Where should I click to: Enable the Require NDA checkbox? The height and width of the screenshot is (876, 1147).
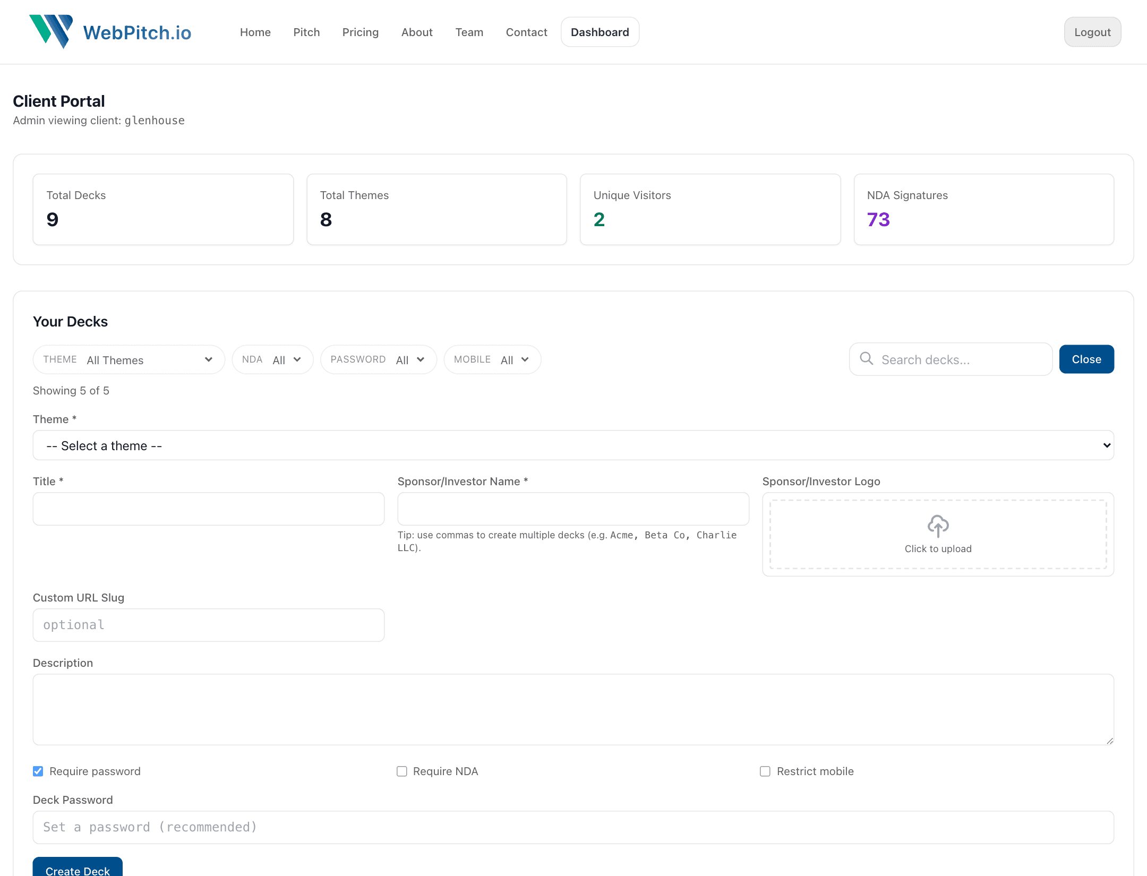pos(401,771)
